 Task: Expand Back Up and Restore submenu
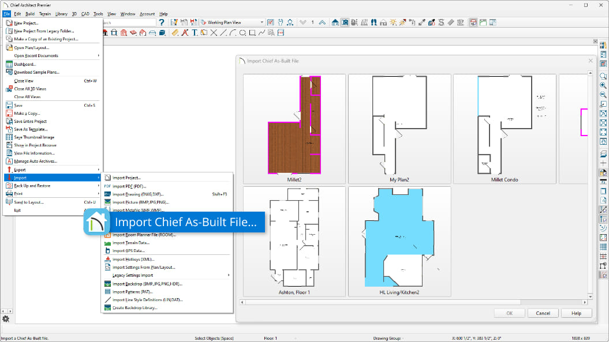pos(53,186)
